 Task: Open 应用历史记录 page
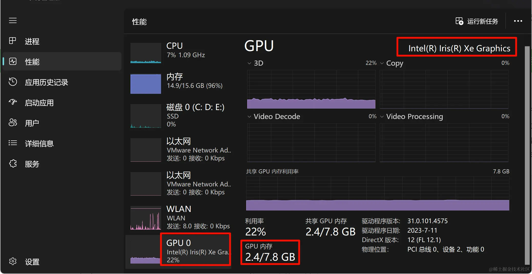point(62,82)
